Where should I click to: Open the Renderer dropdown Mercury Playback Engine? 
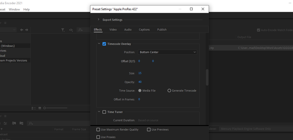point(256,129)
